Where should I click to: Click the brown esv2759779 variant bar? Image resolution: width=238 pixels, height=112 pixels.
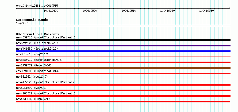click(x=123, y=68)
